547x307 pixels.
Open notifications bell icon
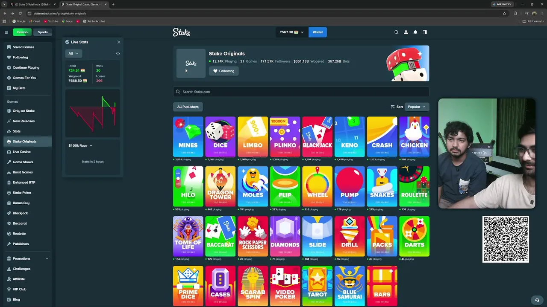coord(415,32)
